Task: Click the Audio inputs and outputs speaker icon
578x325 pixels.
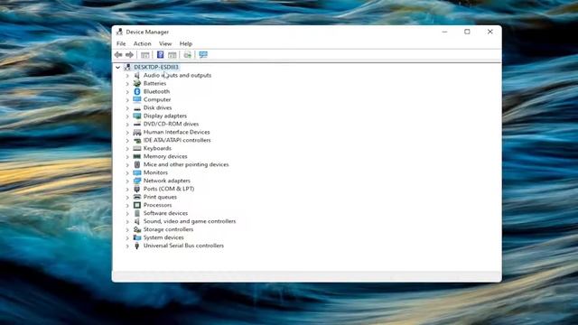Action: click(x=136, y=75)
